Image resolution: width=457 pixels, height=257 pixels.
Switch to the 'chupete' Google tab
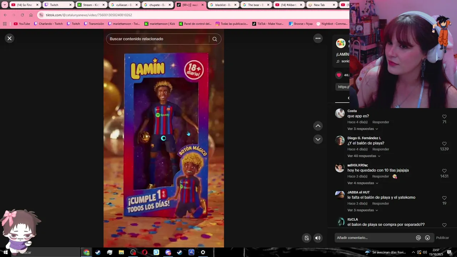[x=157, y=5]
